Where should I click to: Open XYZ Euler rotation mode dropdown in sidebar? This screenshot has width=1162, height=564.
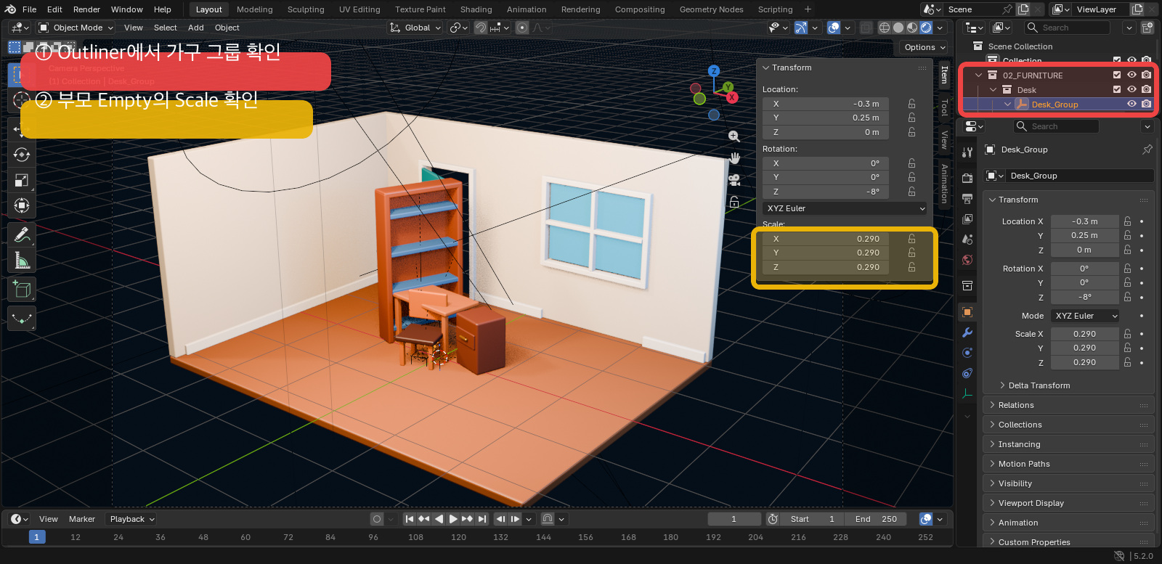point(845,208)
